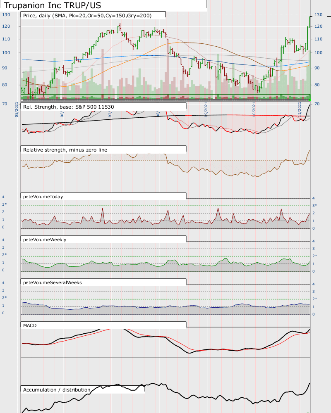Click left-axis 2* threshold in peteVolumeWeekly
The width and height of the screenshot is (331, 413).
tap(5, 255)
